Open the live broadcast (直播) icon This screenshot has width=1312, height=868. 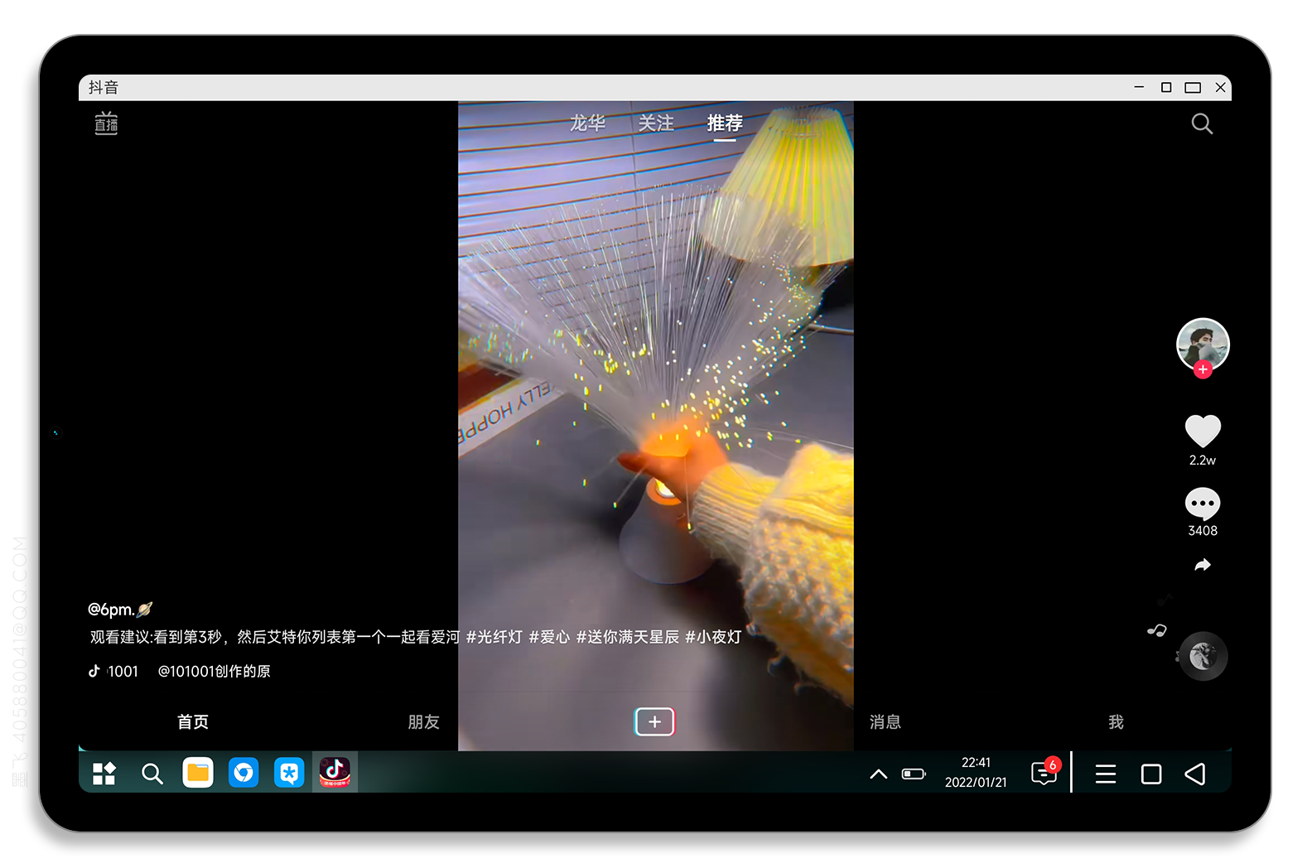click(x=106, y=124)
